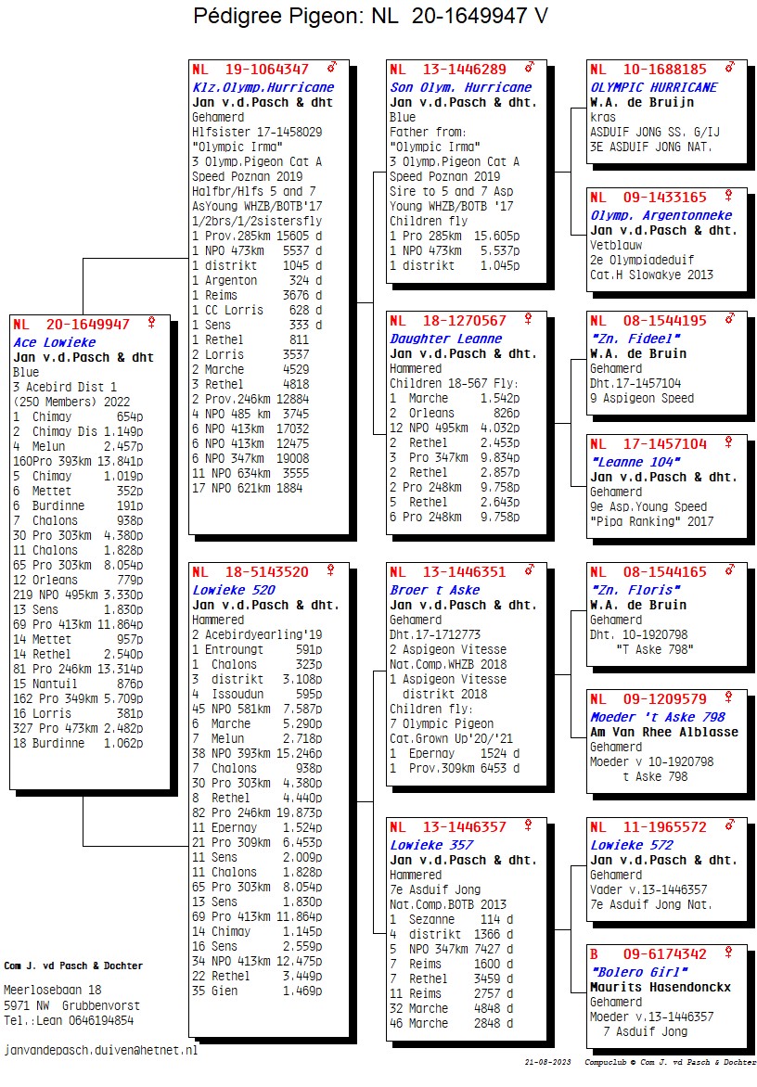Select the OLYMPIC HURRICANE pigeon name
The width and height of the screenshot is (757, 1087).
pyautogui.click(x=653, y=87)
